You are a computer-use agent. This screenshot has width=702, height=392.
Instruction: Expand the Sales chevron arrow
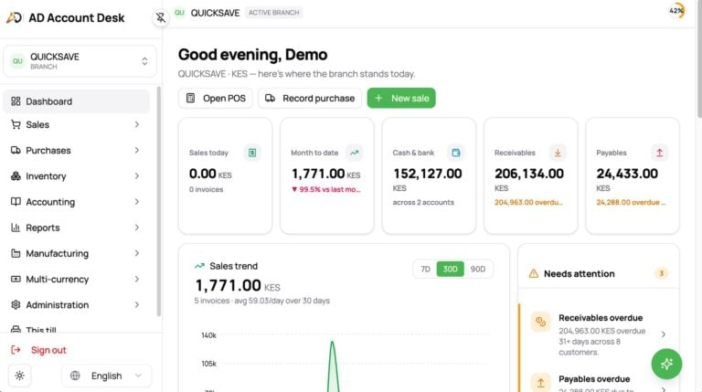(137, 124)
